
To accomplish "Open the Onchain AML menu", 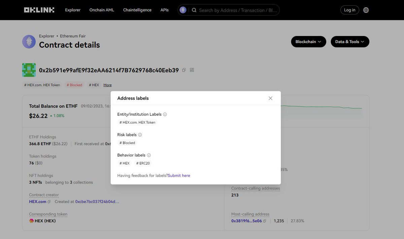I will point(102,10).
